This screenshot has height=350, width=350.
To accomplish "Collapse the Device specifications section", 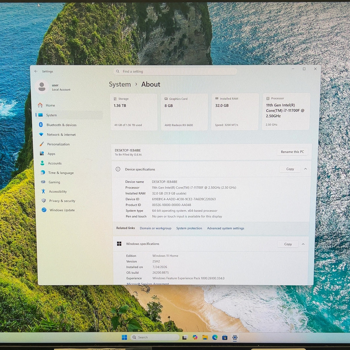I will coord(305,169).
